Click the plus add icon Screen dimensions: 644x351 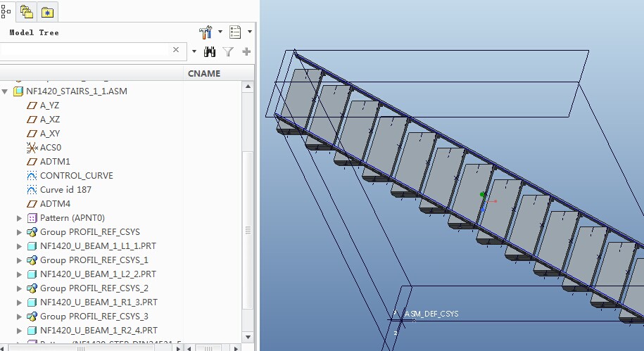tap(246, 51)
